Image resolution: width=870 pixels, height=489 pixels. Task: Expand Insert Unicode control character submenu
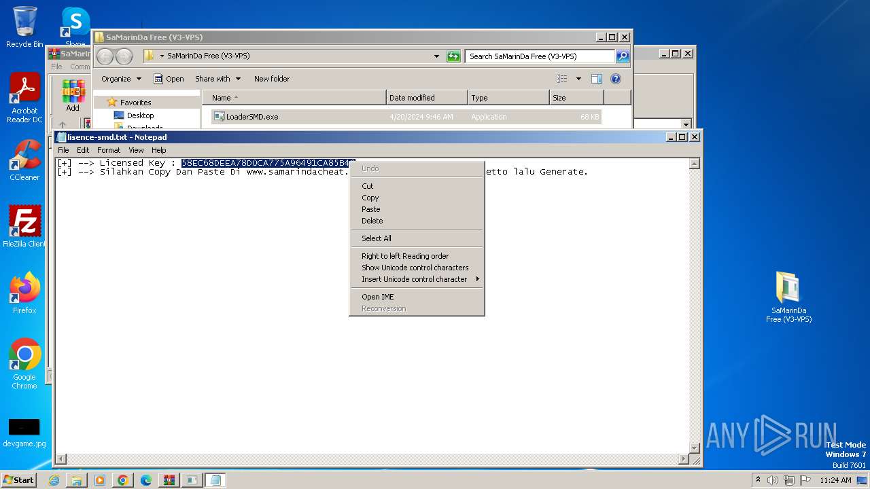pos(416,279)
